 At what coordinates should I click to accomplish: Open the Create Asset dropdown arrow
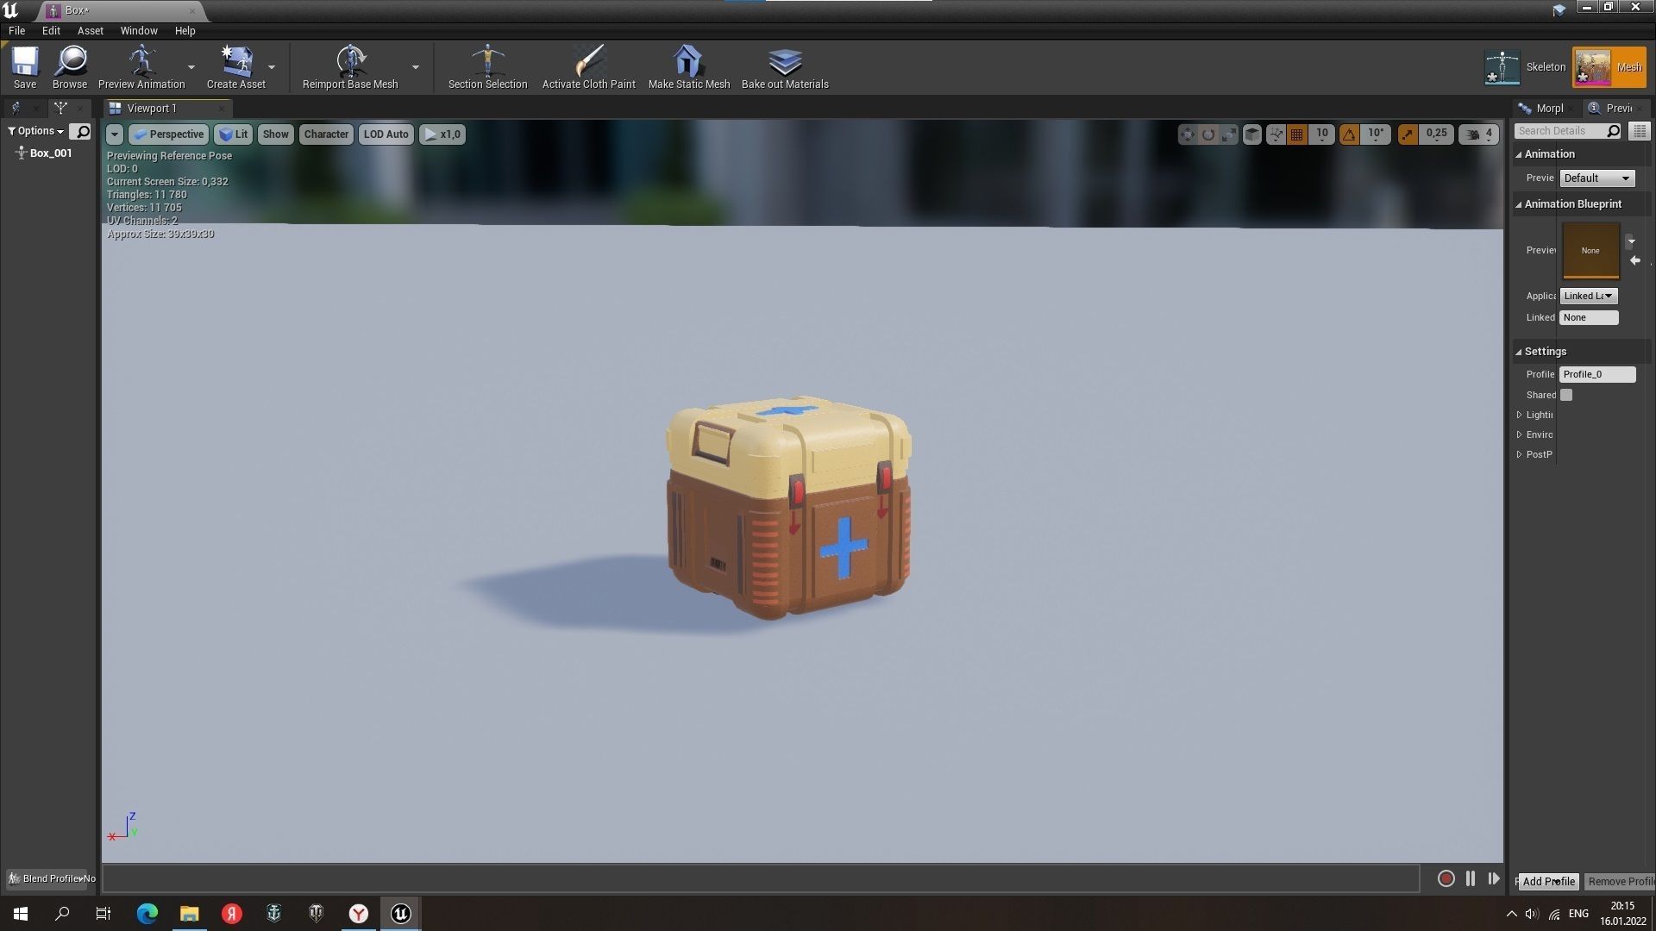(272, 67)
